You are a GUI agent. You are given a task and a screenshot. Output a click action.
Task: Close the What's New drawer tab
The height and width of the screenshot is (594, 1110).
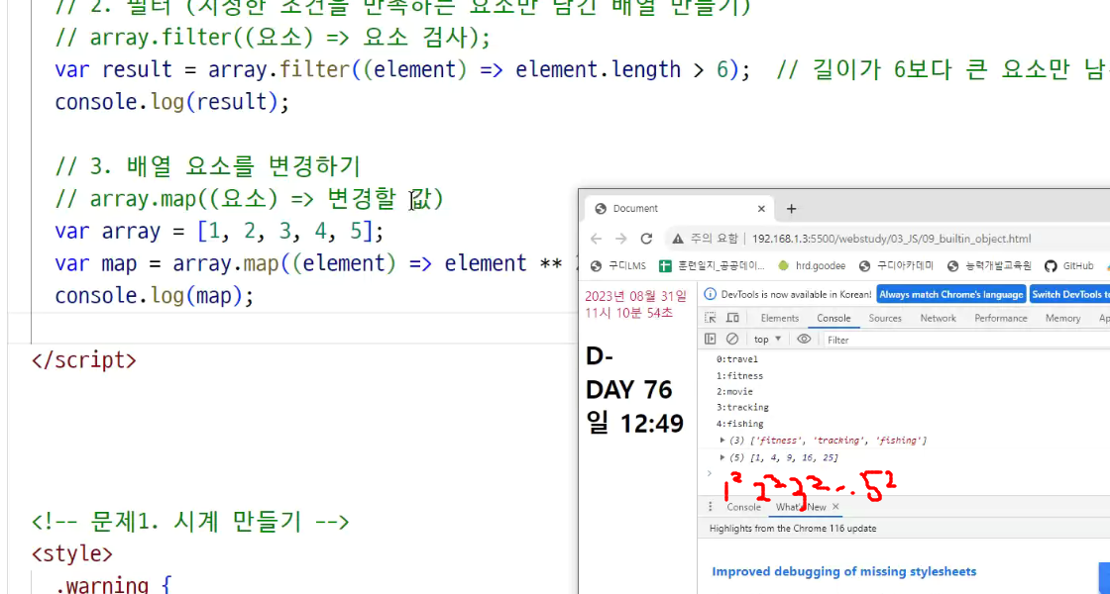[835, 507]
